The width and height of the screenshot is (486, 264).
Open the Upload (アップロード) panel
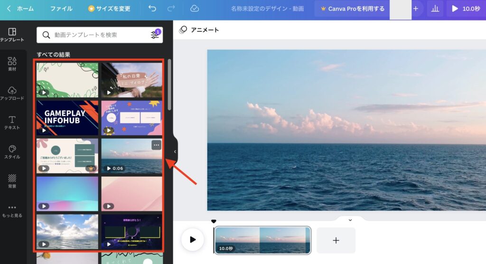point(12,94)
